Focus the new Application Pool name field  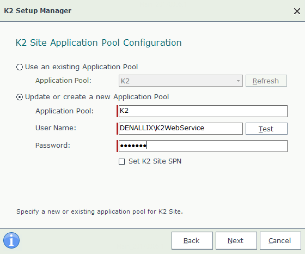click(x=203, y=111)
